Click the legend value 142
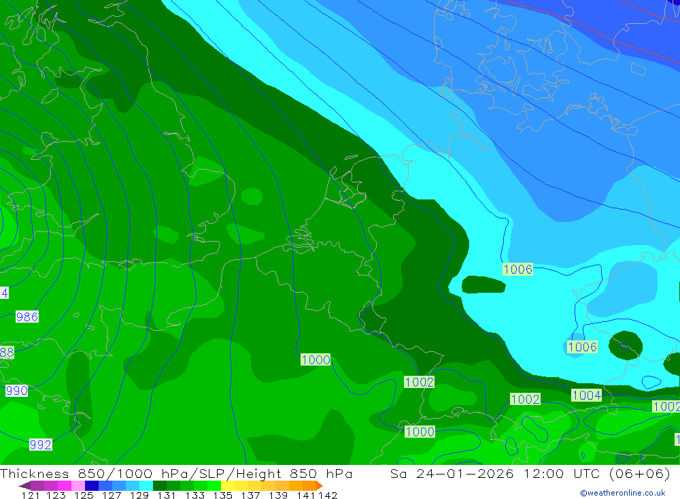Image resolution: width=680 pixels, height=499 pixels. 328,495
